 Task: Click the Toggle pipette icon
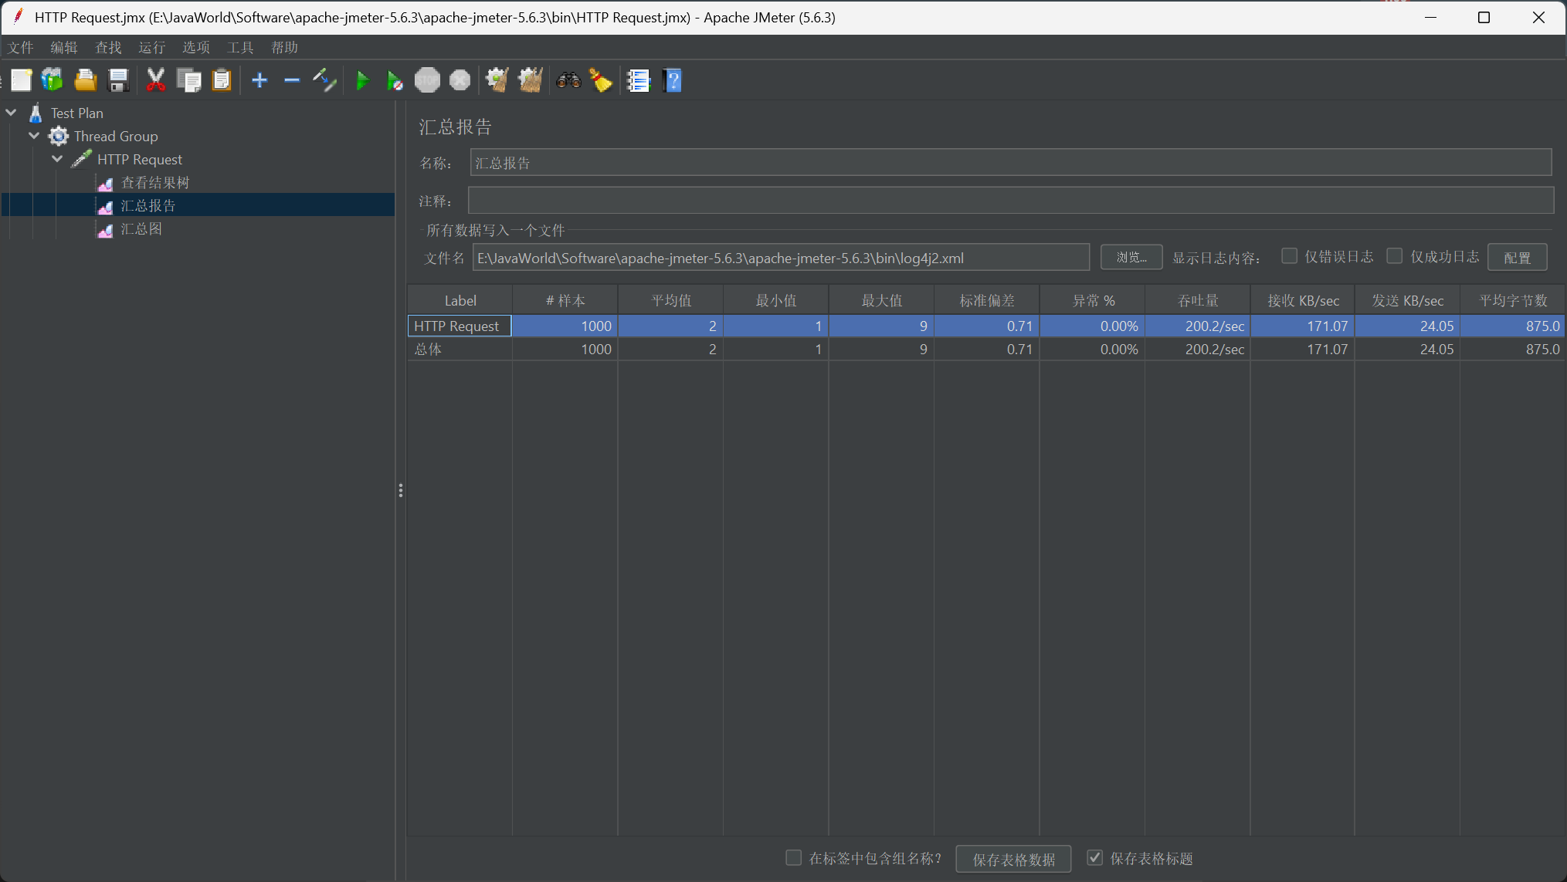coord(324,80)
